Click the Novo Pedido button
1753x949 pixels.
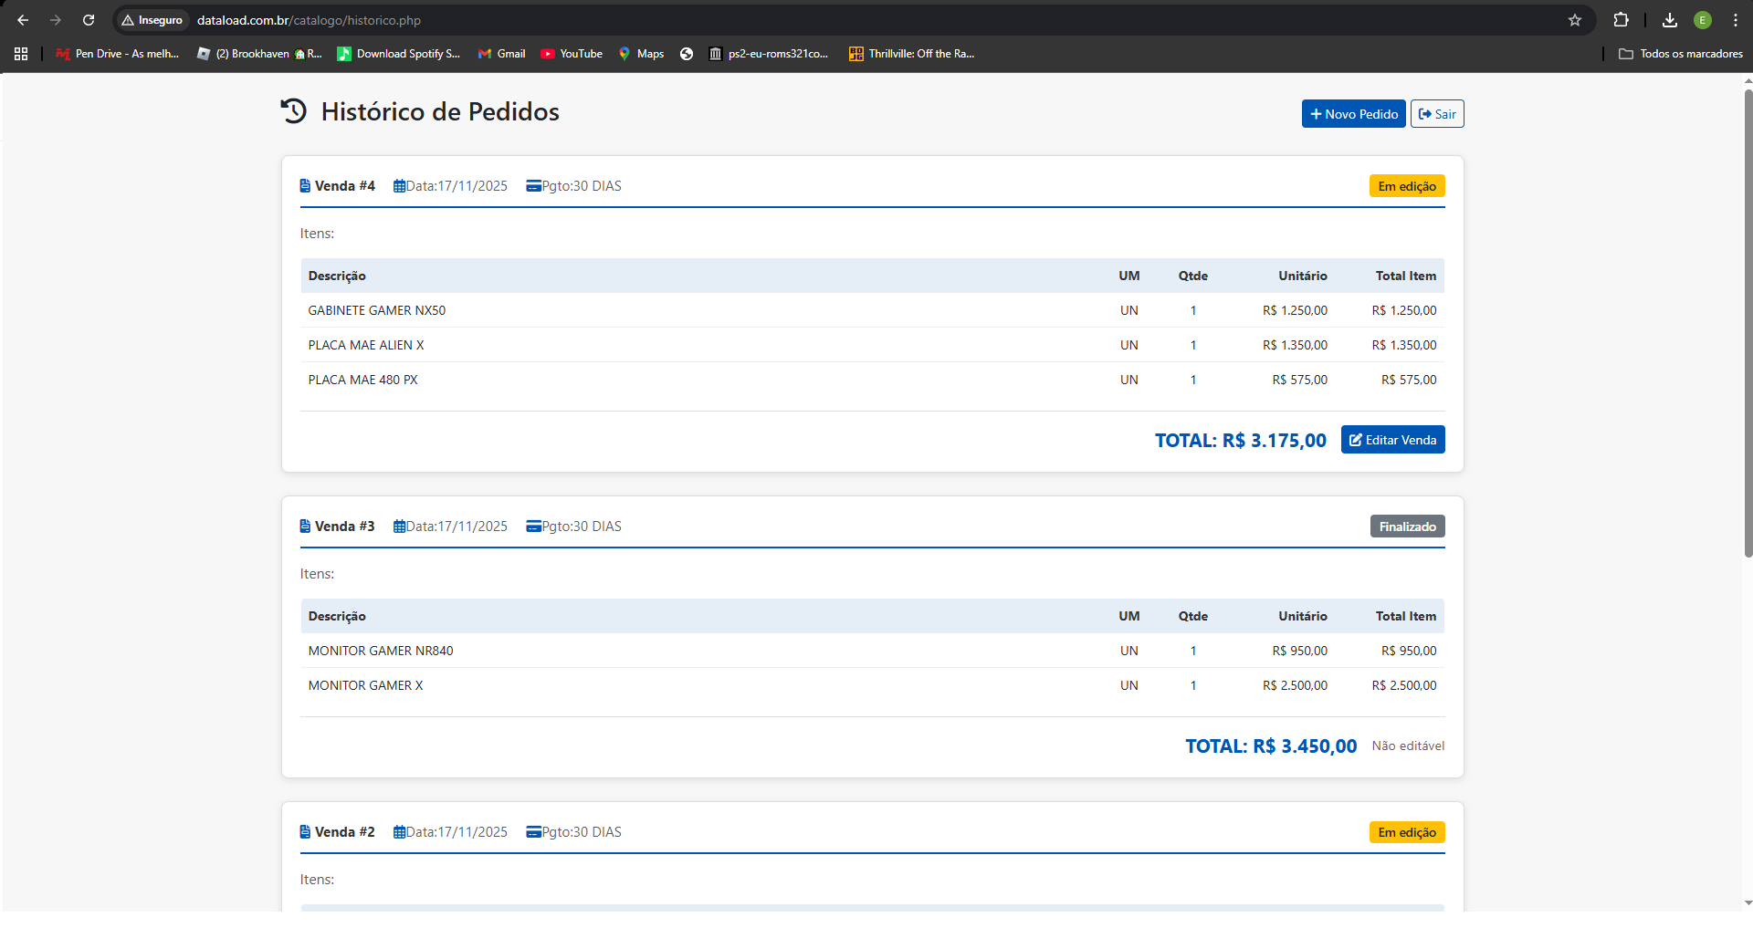coord(1353,114)
